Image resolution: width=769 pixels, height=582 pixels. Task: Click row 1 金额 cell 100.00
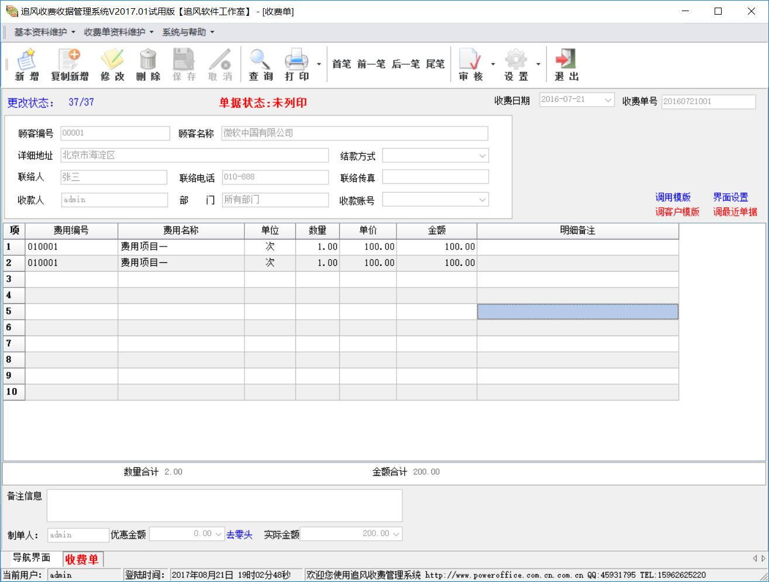click(437, 247)
